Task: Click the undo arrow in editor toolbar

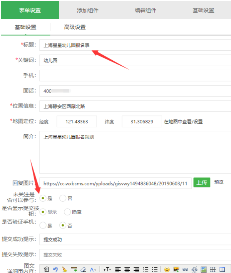Action: click(x=55, y=269)
